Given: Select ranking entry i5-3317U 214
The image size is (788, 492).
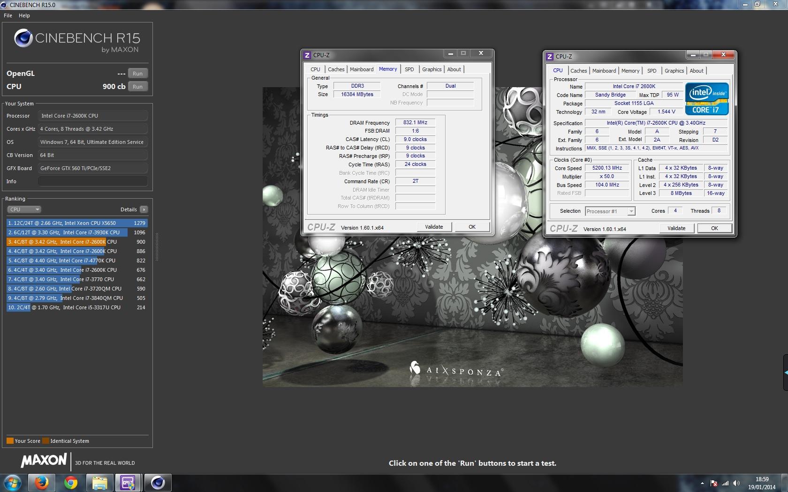Looking at the screenshot, I should tap(77, 307).
